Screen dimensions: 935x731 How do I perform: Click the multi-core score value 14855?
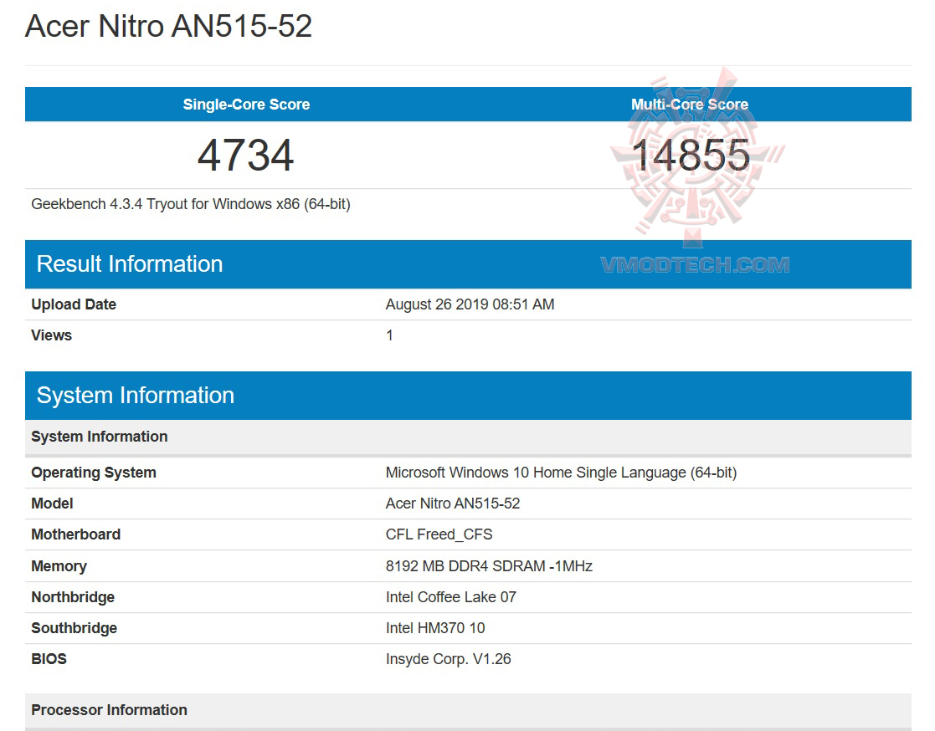[x=690, y=155]
